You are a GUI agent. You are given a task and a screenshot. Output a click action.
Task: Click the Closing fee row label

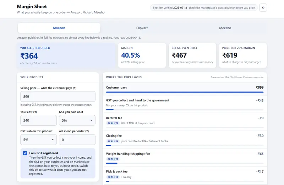[x=114, y=136]
